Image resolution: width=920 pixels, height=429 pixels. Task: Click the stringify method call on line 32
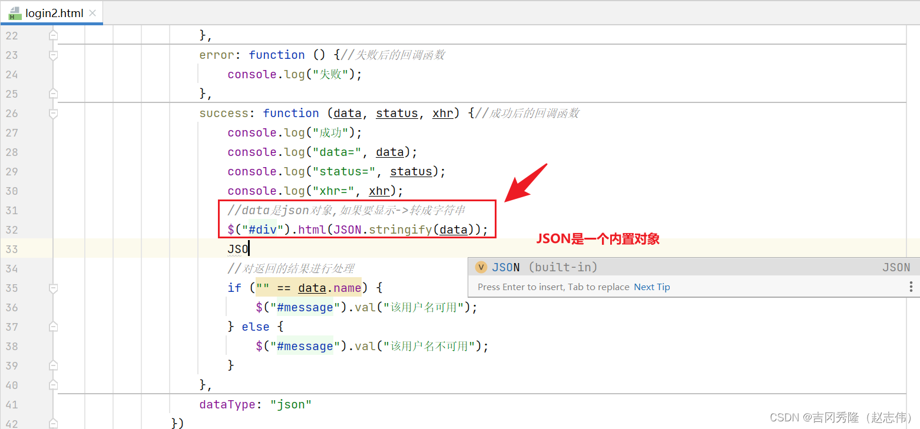click(401, 230)
